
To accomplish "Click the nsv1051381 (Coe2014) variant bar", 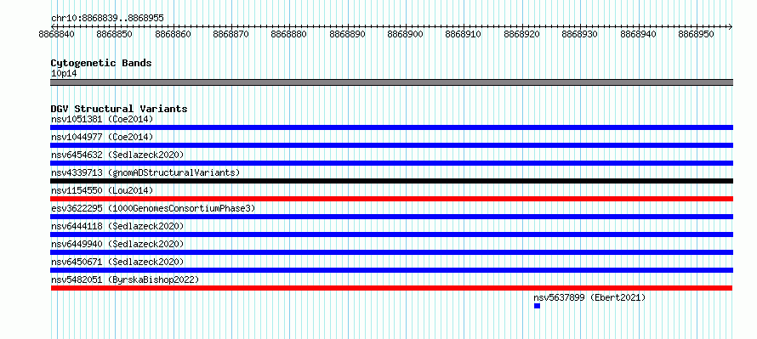I will [391, 127].
